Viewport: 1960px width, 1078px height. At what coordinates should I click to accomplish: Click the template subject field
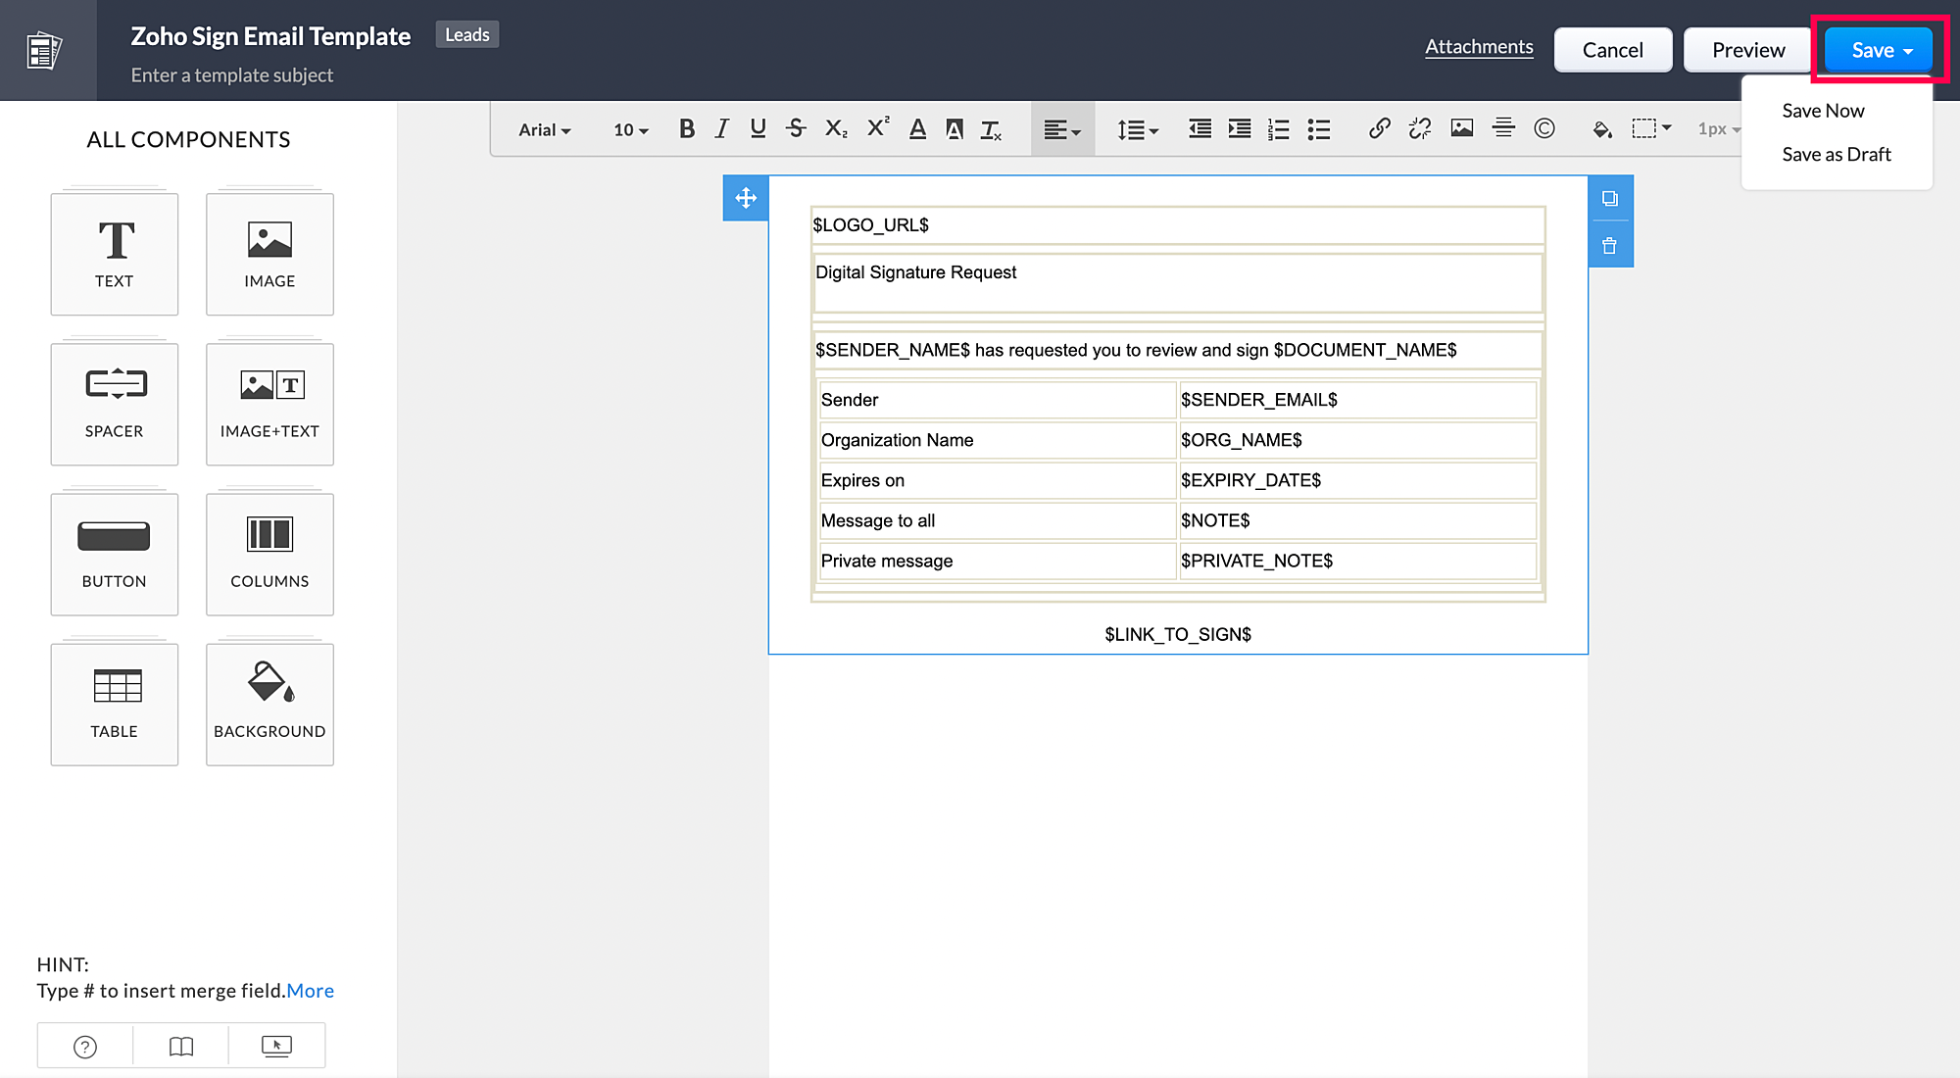coord(232,75)
